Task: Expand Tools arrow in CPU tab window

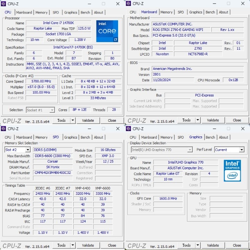Action: [x=73, y=120]
